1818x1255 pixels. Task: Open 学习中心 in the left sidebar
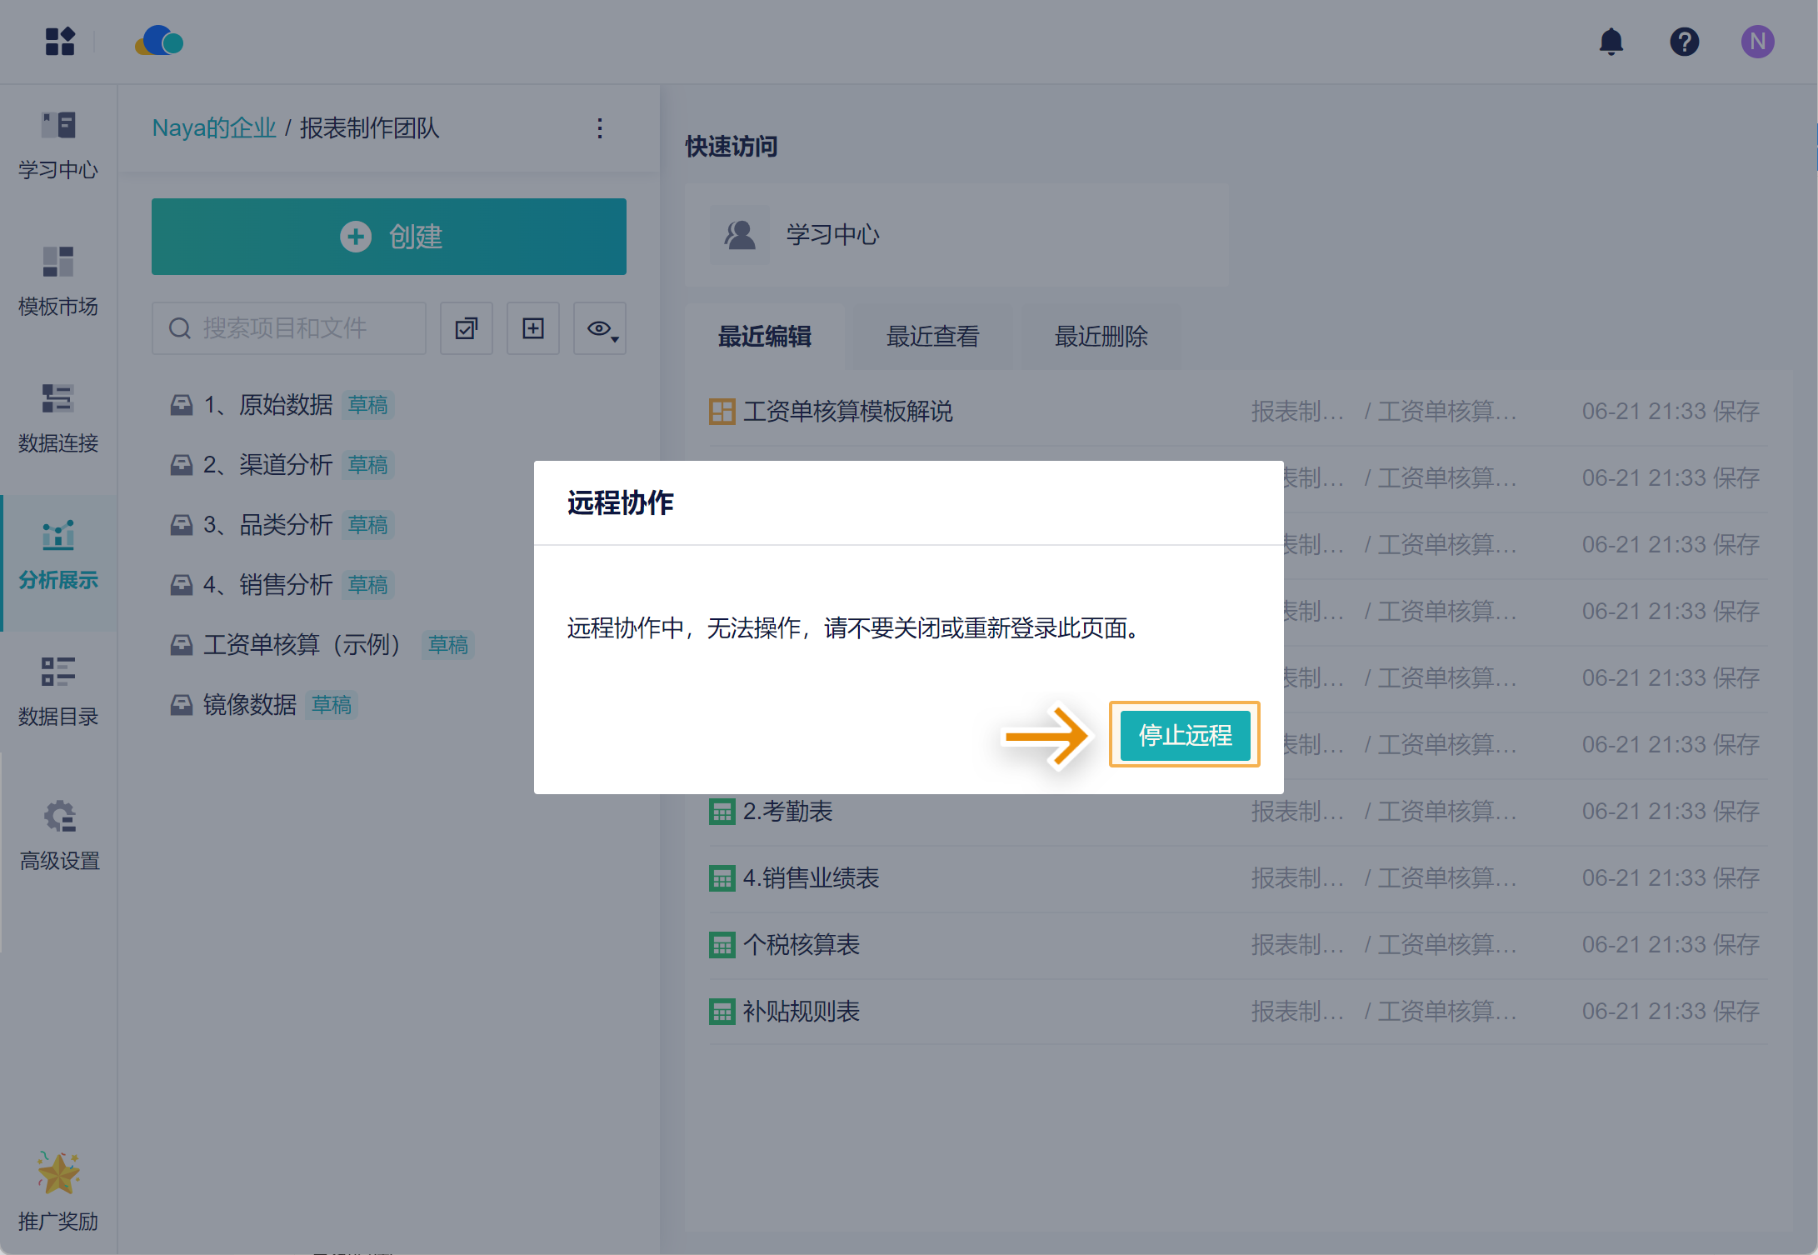click(58, 145)
